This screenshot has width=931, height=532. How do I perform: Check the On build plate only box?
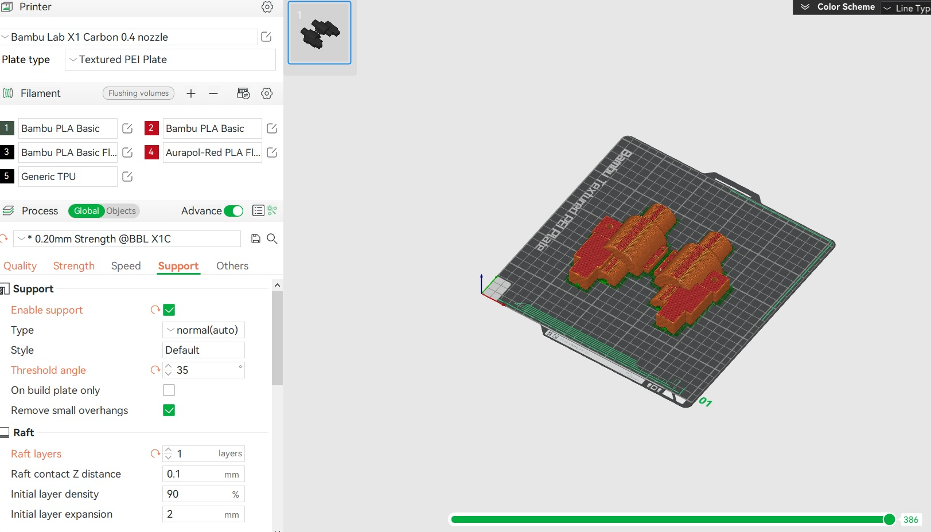pyautogui.click(x=169, y=390)
